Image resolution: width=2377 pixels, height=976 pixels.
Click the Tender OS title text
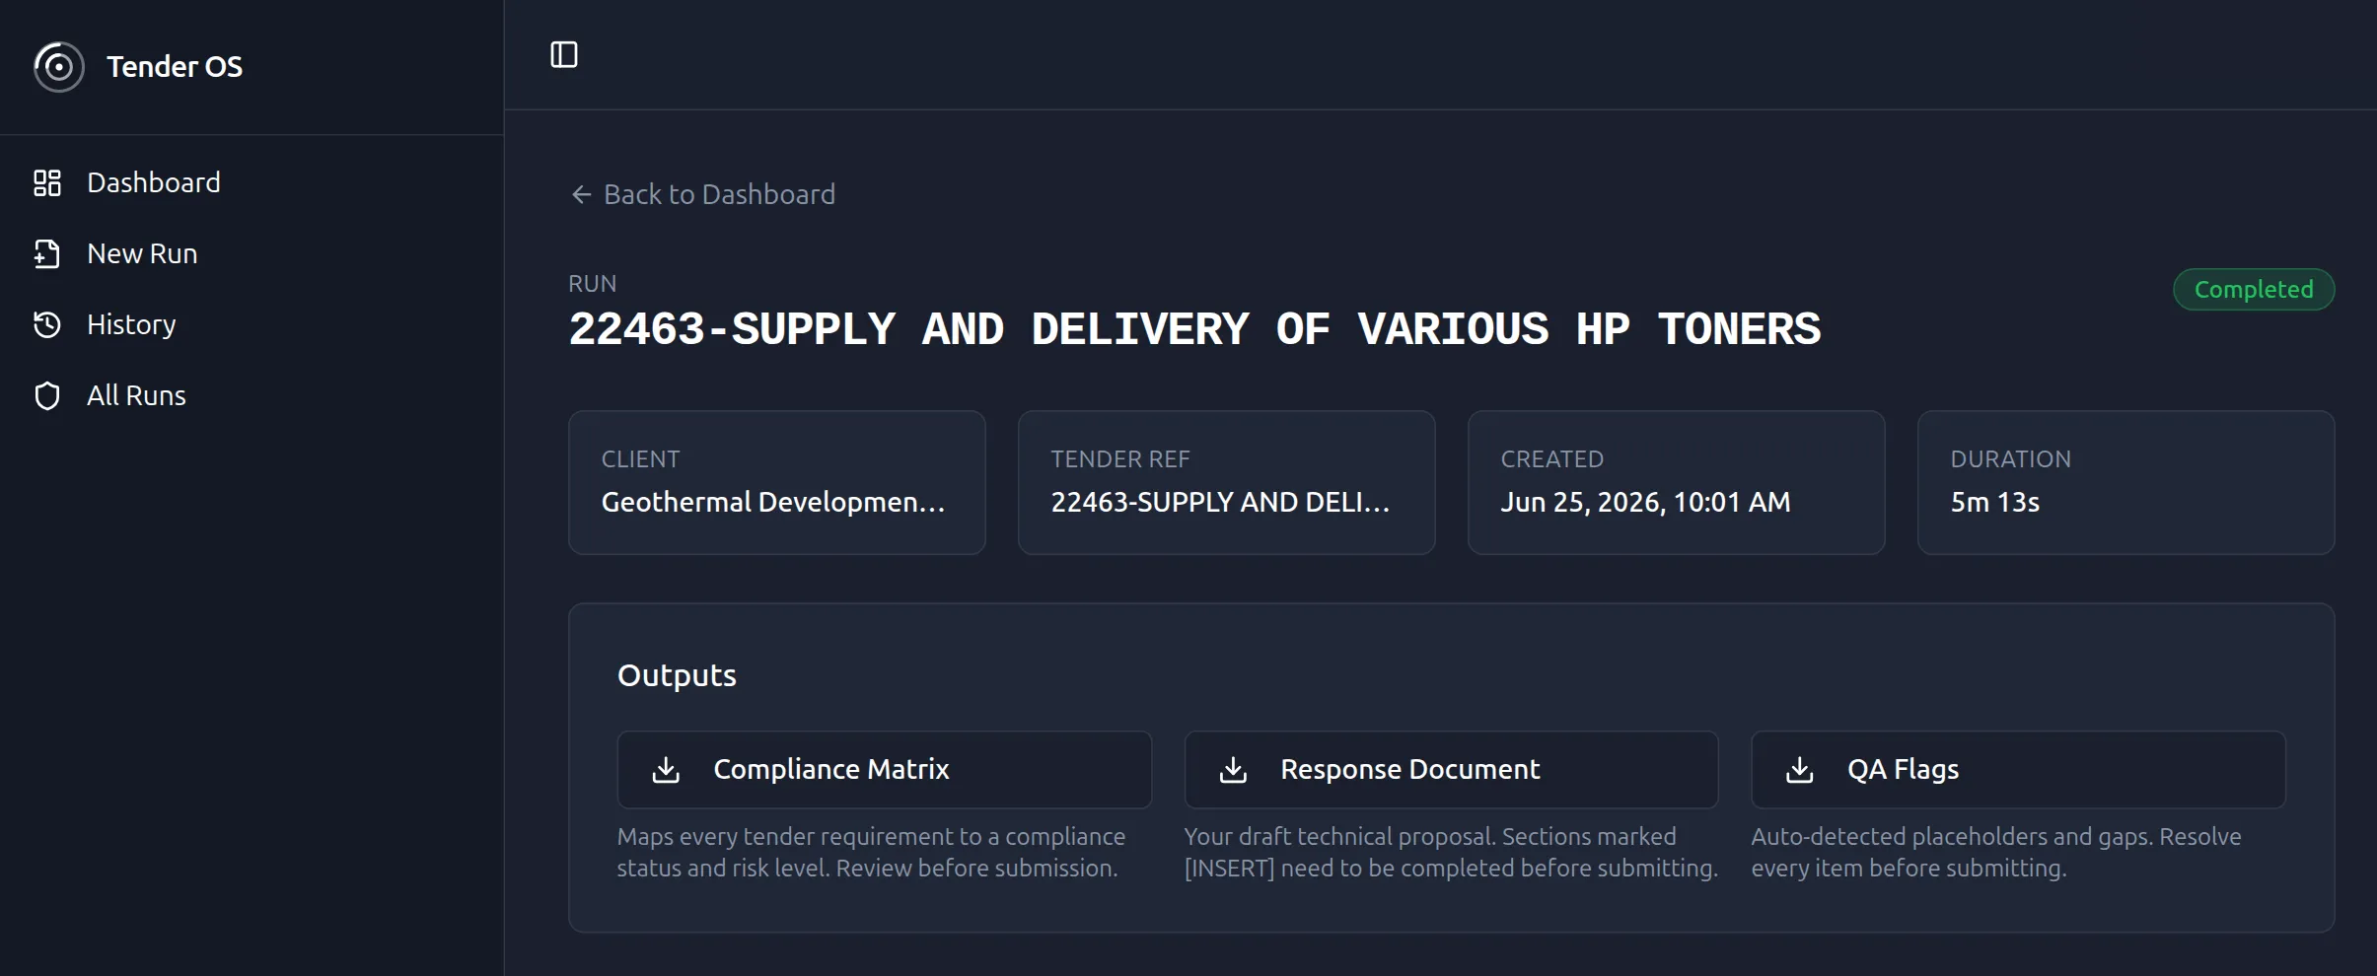tap(175, 67)
